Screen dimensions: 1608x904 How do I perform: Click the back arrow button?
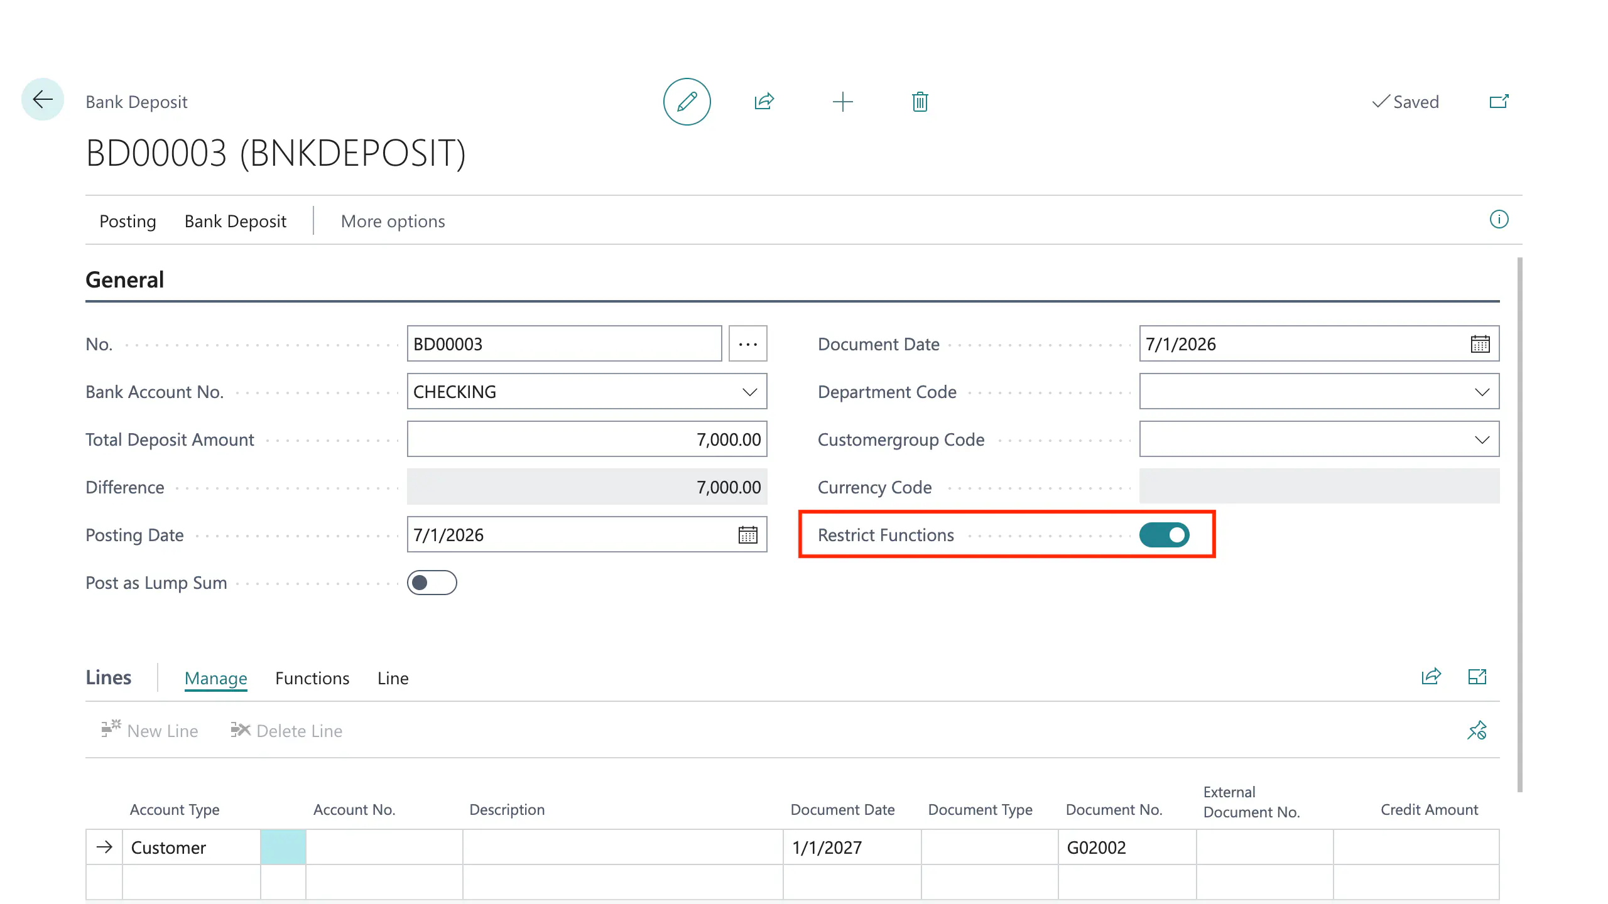(43, 99)
